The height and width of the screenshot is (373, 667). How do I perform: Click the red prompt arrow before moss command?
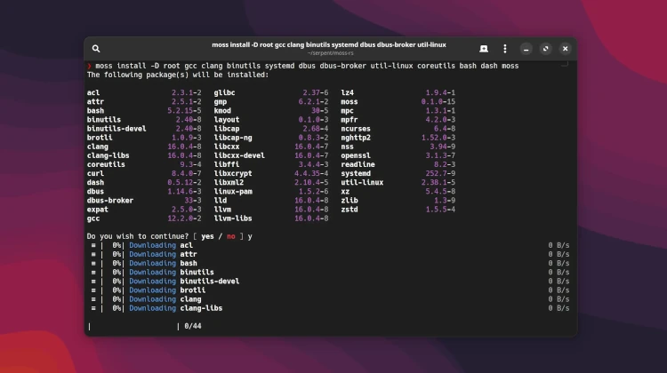[x=89, y=67]
